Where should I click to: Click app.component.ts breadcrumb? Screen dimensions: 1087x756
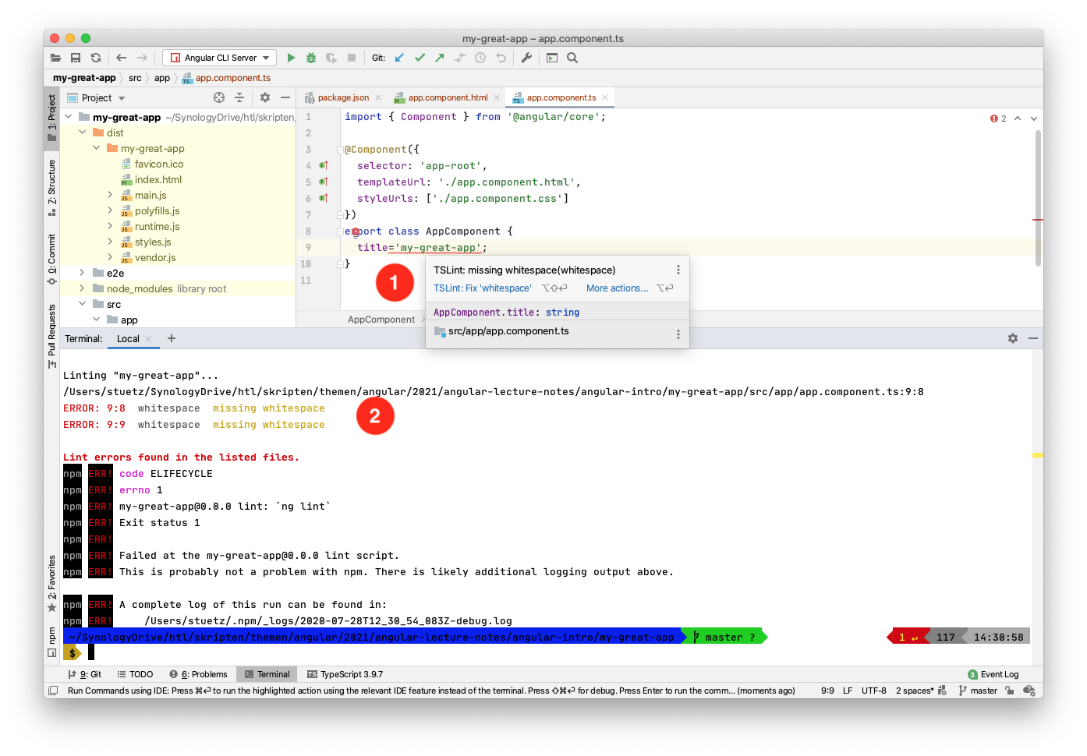226,78
